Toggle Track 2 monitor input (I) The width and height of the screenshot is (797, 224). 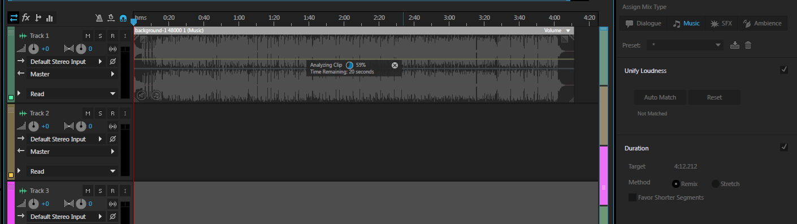pos(125,113)
